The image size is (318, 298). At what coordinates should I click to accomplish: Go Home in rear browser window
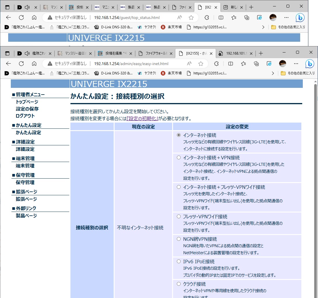[x=34, y=18]
